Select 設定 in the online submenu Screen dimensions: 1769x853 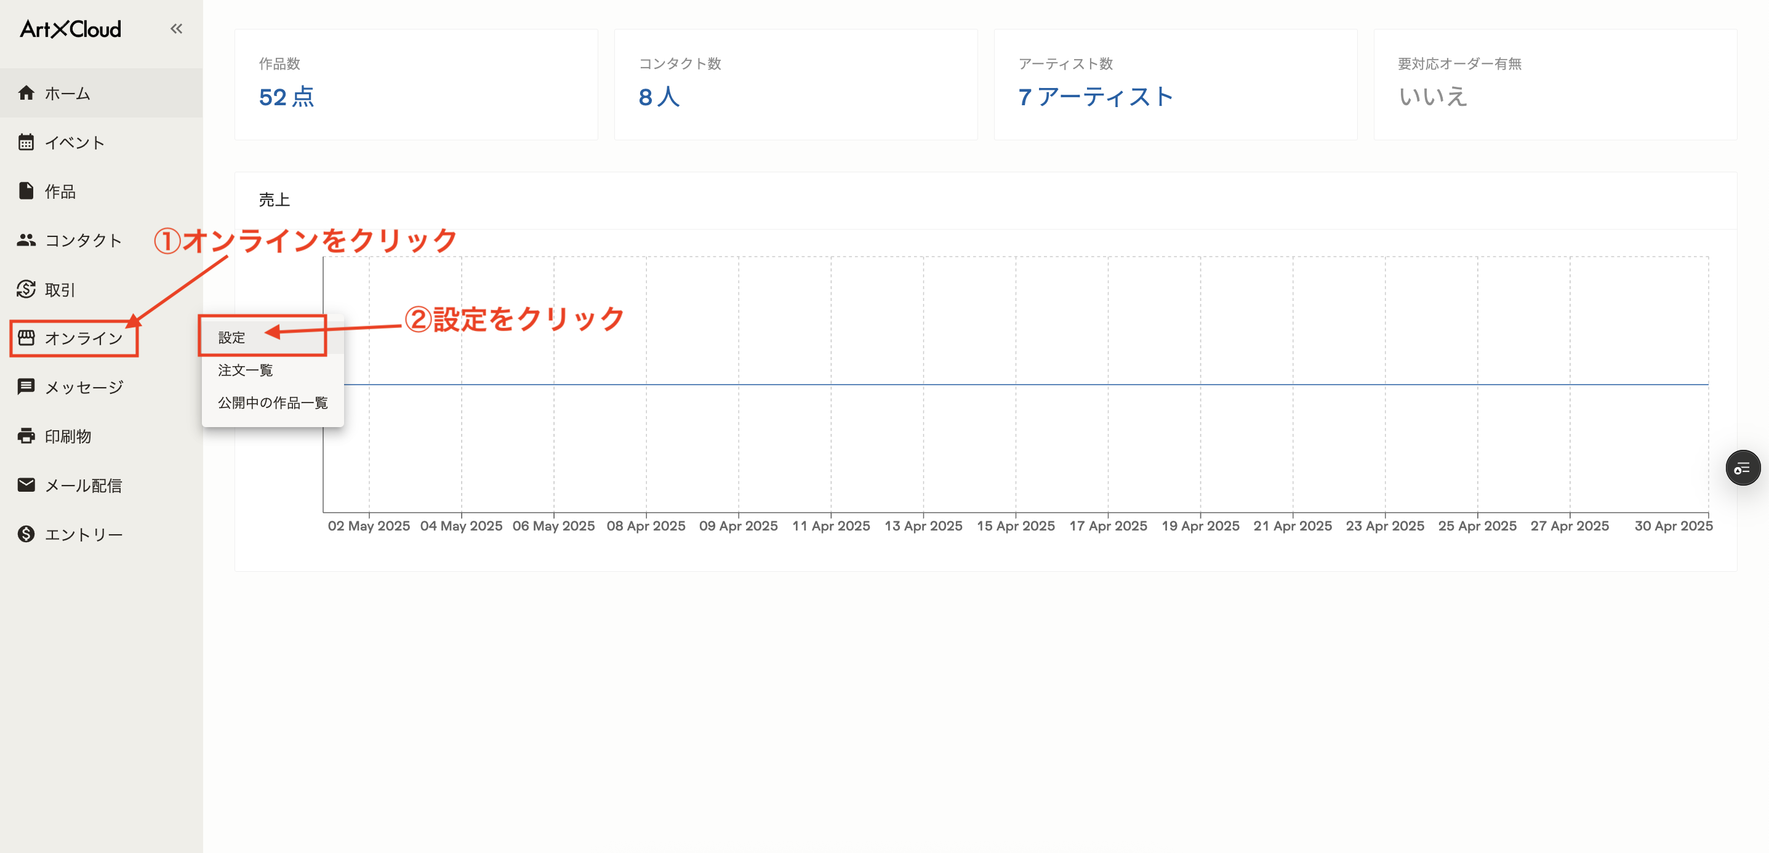273,337
